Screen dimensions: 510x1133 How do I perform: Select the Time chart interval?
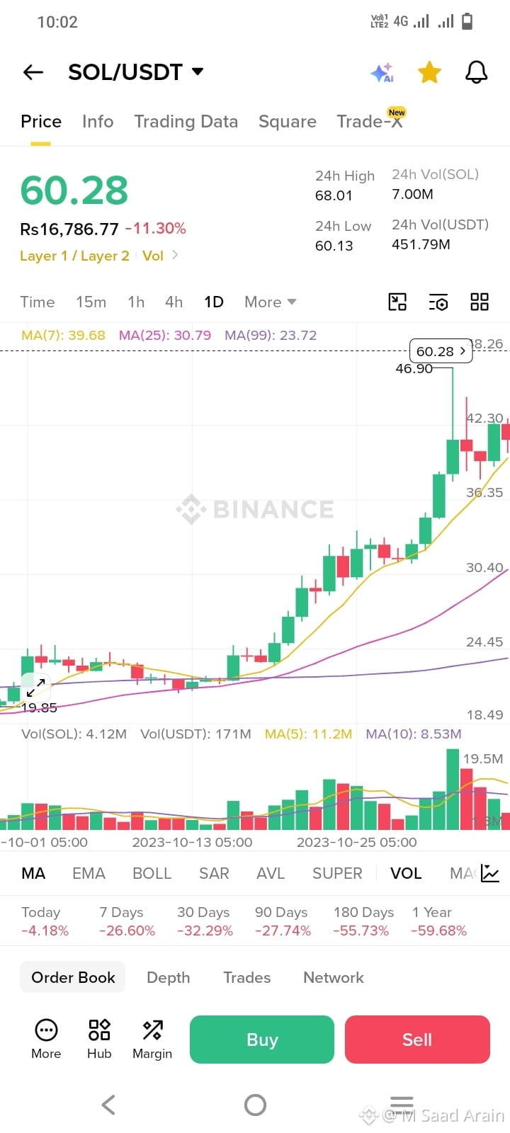[x=38, y=302]
